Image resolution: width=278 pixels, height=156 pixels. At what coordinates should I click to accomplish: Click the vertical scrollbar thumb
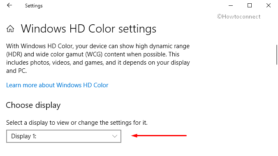pyautogui.click(x=276, y=55)
